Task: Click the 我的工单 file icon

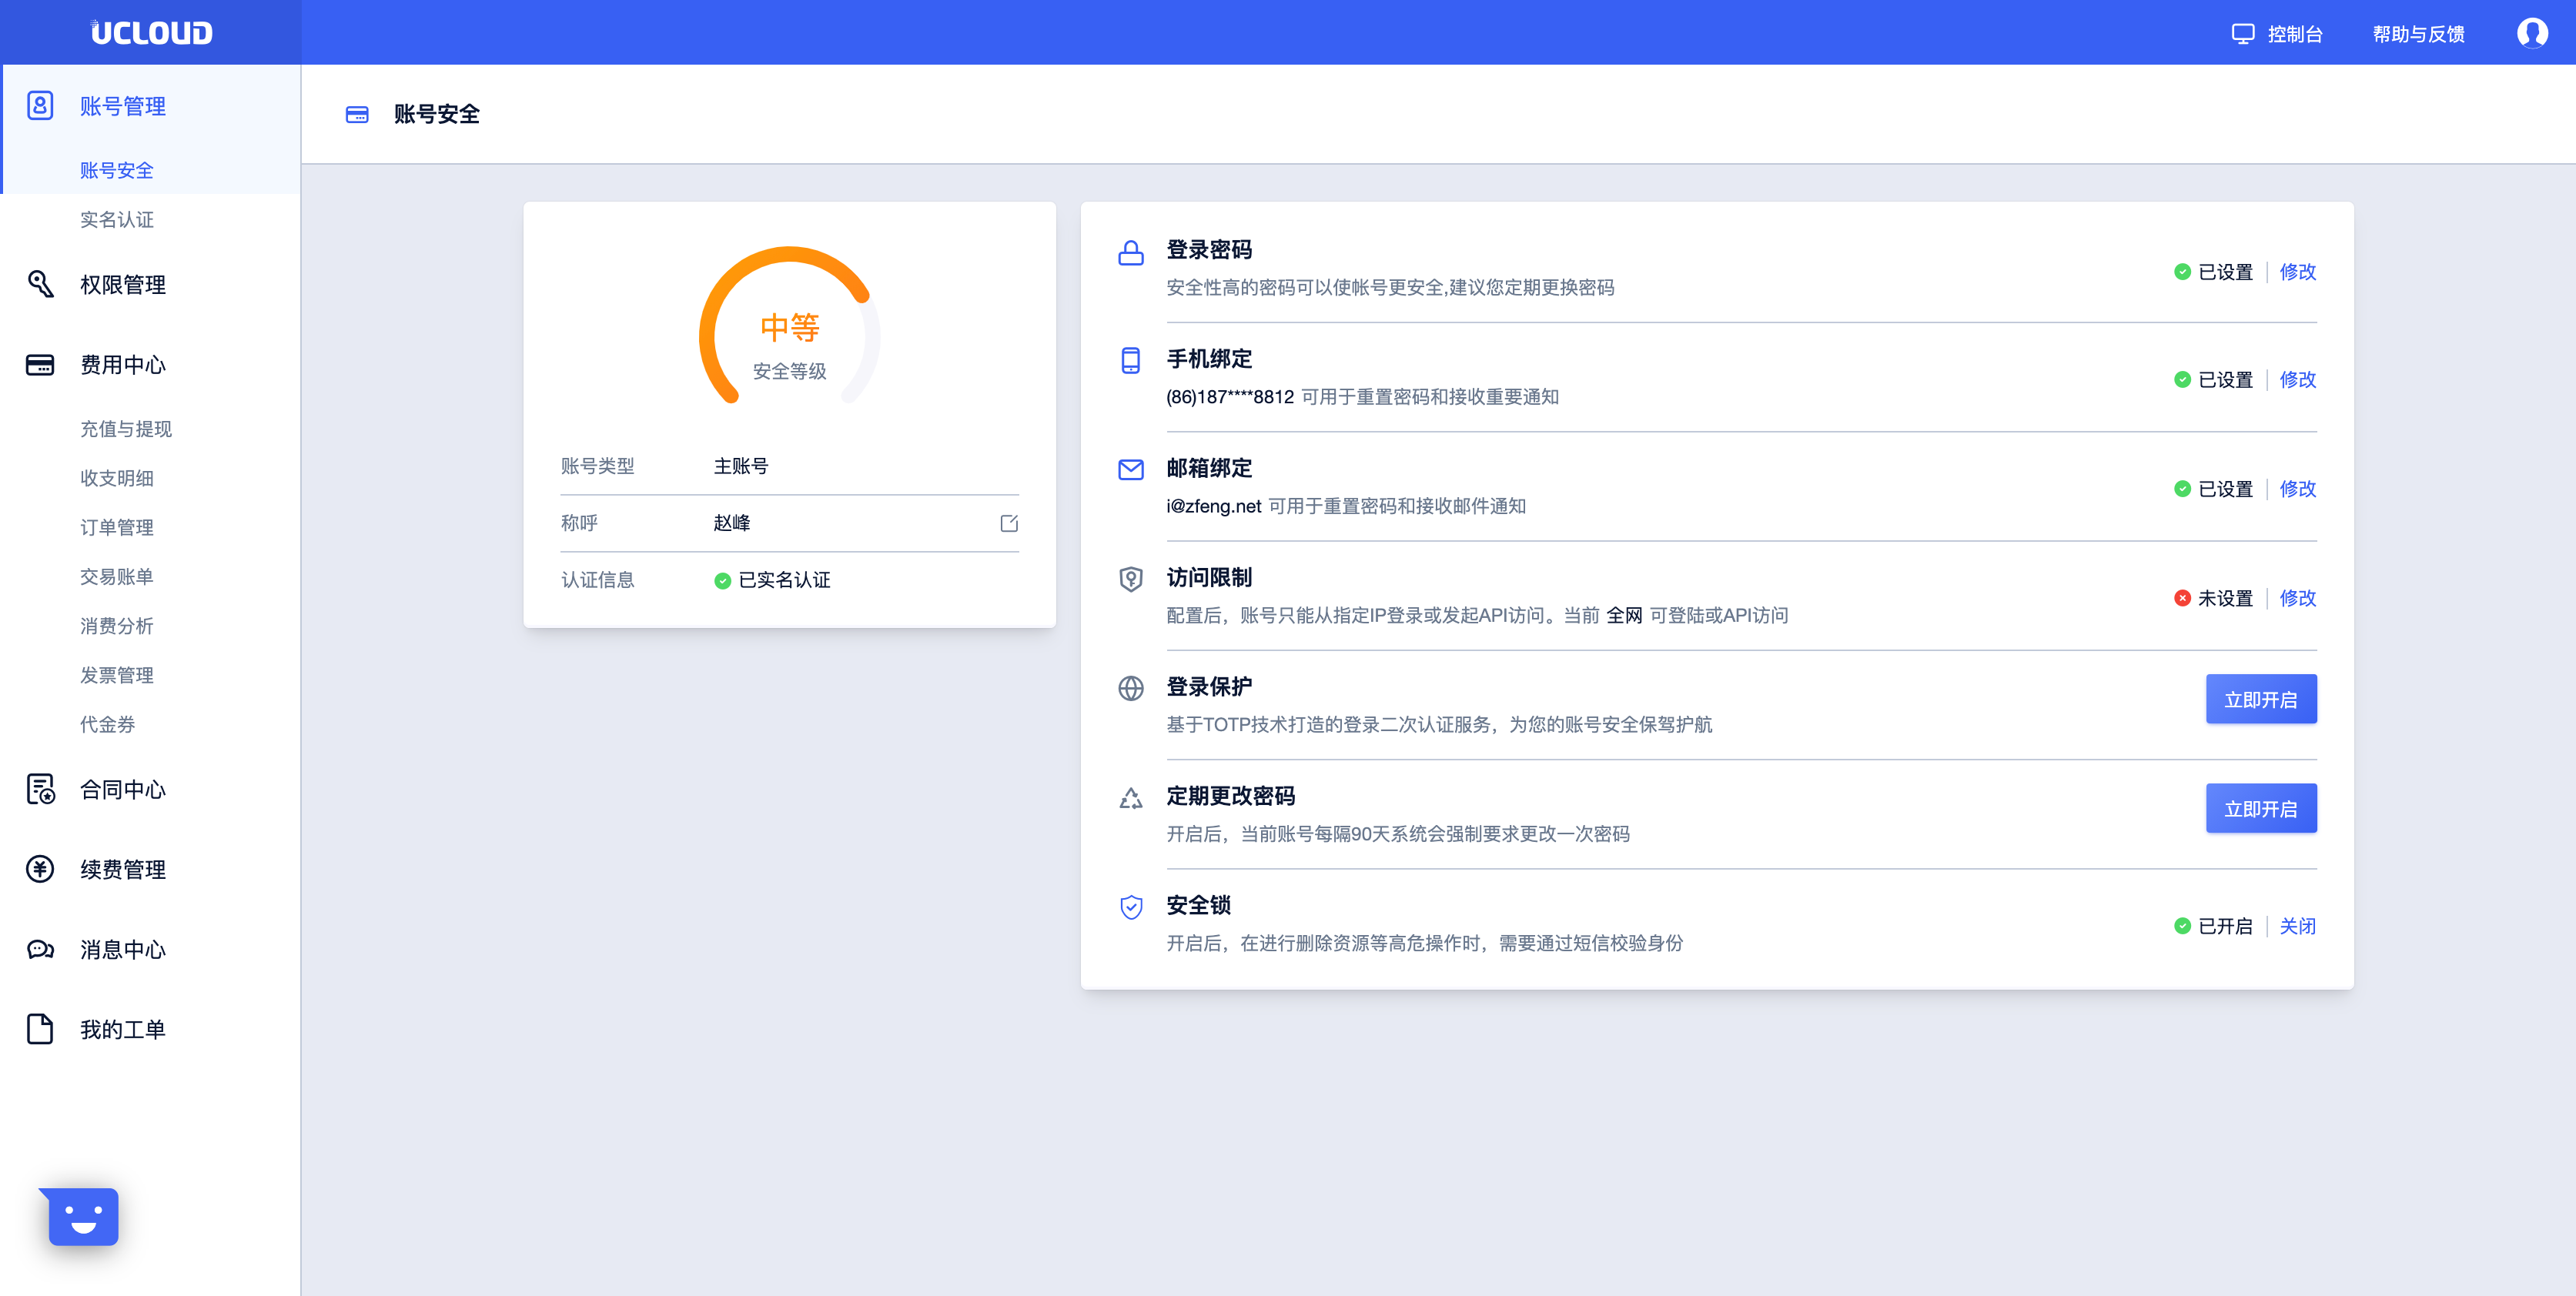Action: 40,1029
